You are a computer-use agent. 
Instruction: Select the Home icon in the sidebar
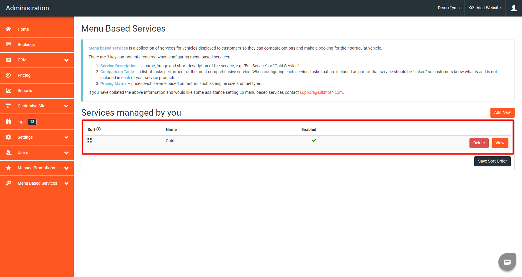click(9, 29)
